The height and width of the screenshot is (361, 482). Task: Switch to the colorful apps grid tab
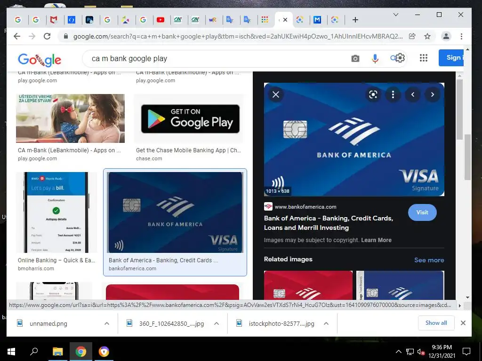[x=265, y=20]
